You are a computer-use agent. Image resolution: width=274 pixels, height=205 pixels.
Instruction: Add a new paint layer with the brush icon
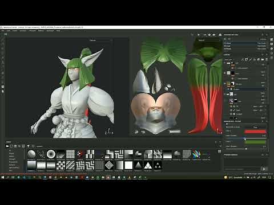(x=251, y=59)
